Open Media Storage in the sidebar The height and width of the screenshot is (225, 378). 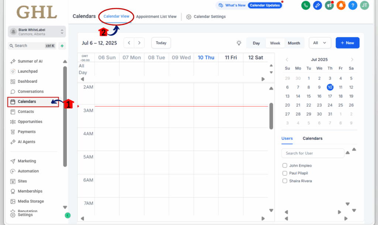click(x=31, y=201)
